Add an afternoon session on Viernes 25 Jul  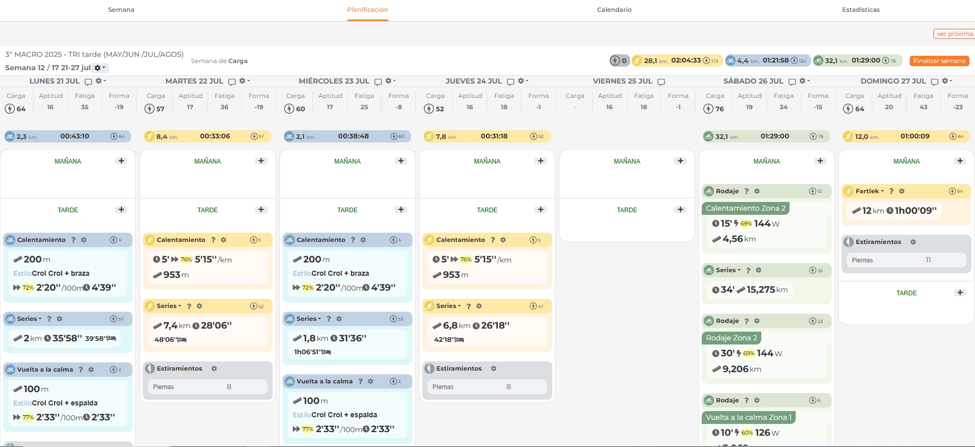(680, 210)
